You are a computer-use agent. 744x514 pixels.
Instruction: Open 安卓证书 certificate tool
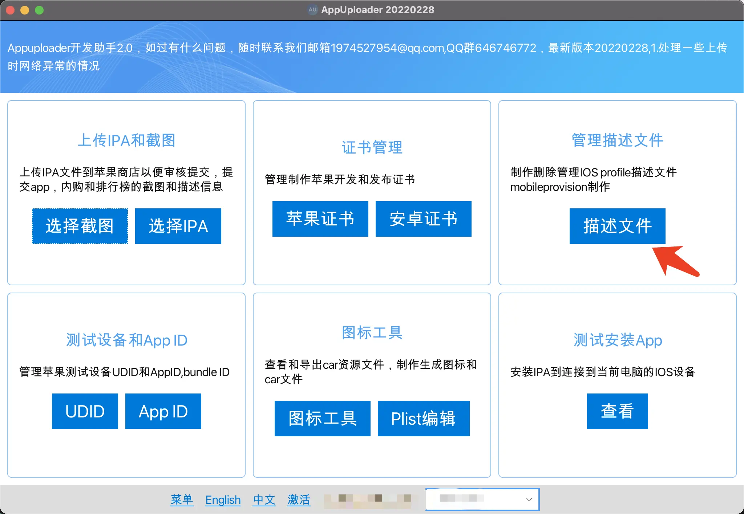423,219
